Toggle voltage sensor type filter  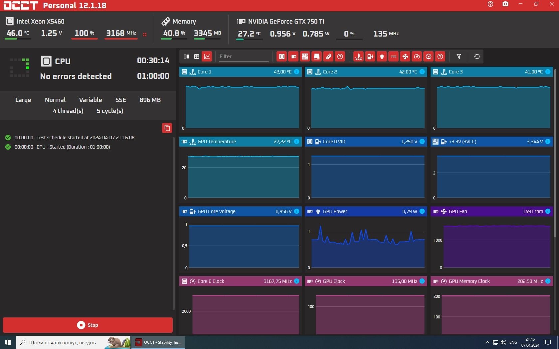(x=370, y=57)
